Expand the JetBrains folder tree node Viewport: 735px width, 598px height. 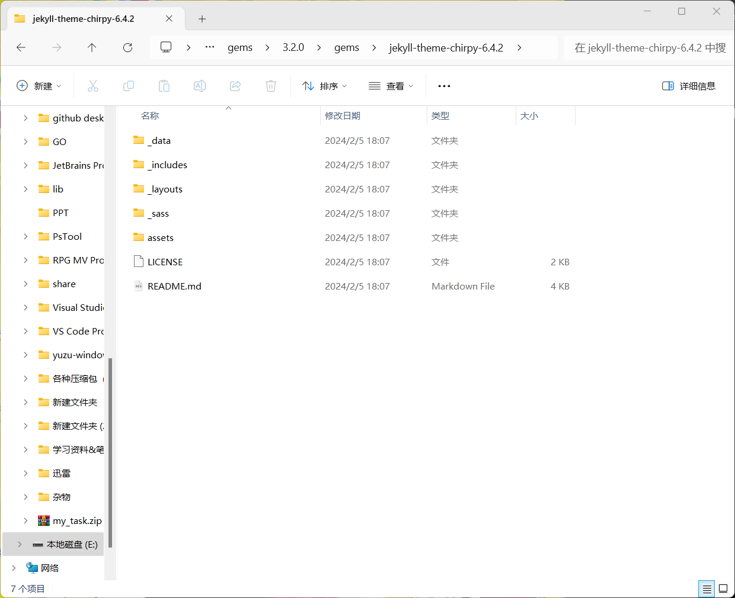coord(25,165)
